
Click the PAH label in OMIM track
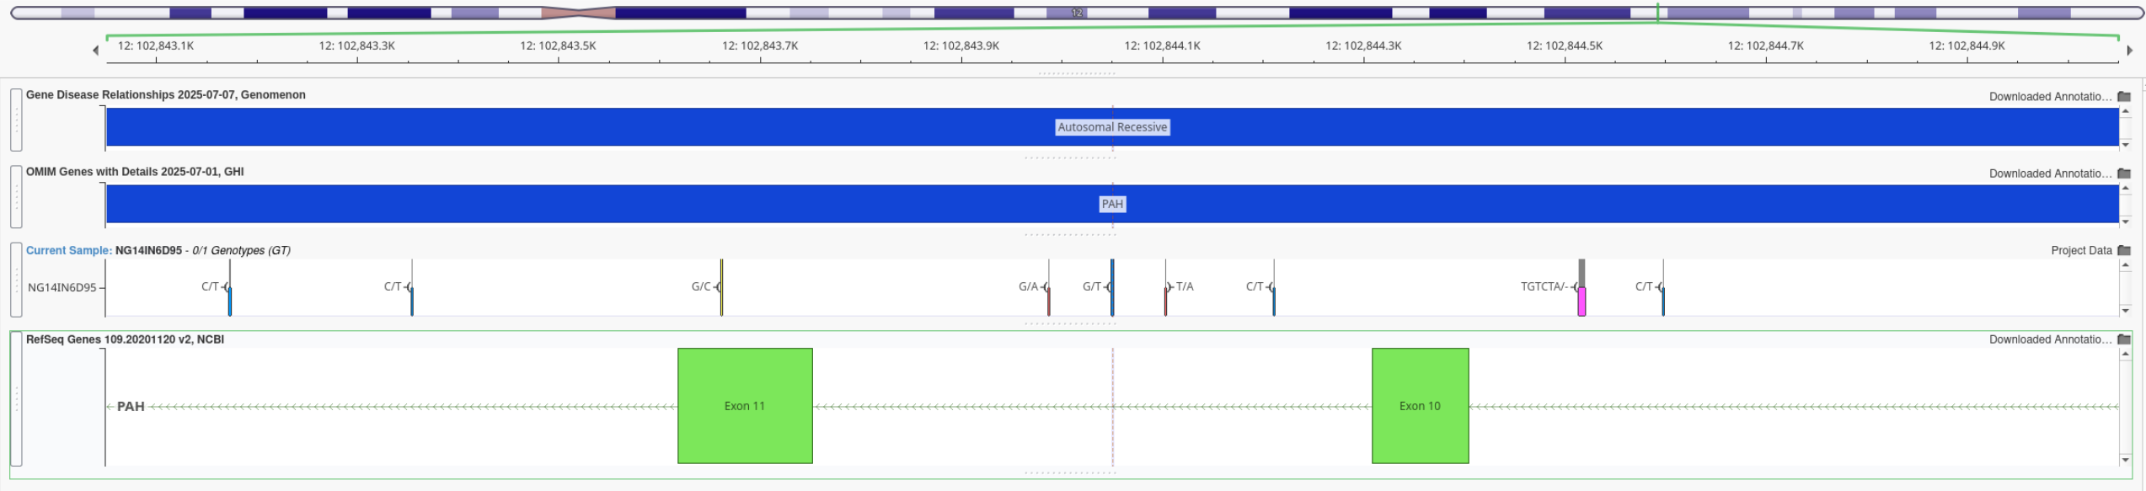tap(1111, 204)
